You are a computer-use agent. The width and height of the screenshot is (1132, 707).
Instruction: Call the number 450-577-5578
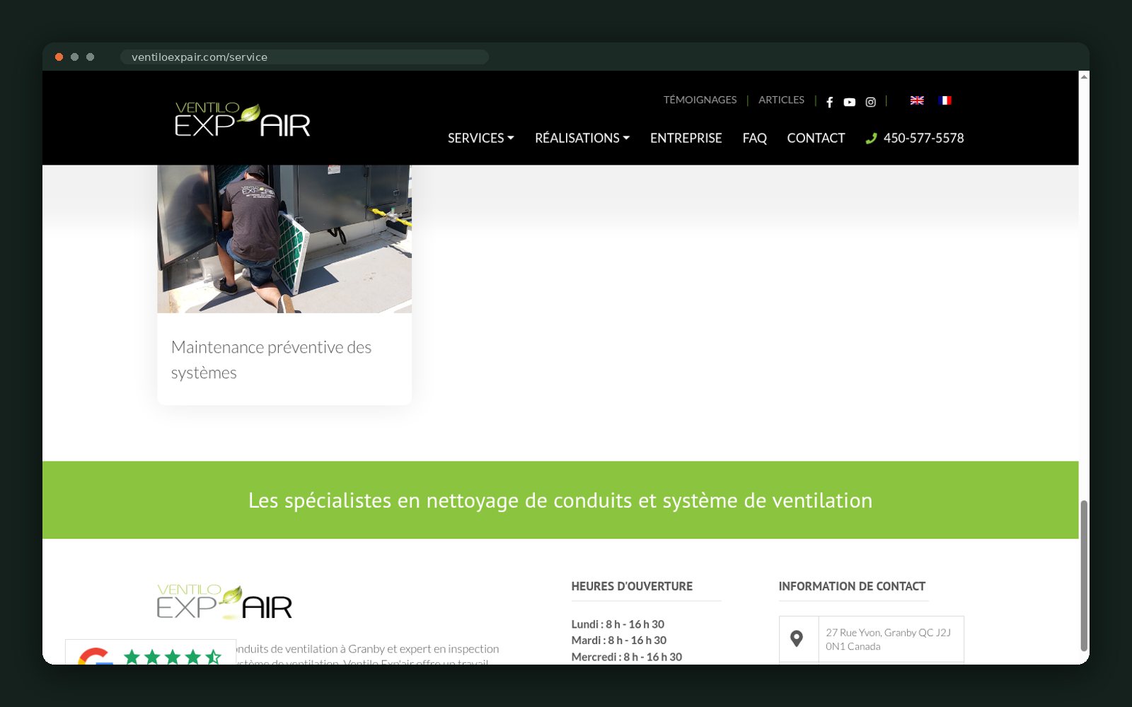(923, 138)
